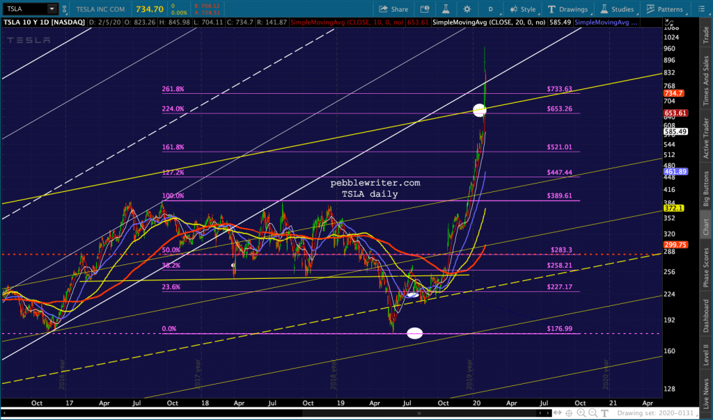This screenshot has height=420, width=713.
Task: Switch to Big Buttons sidebar tab
Action: (706, 189)
